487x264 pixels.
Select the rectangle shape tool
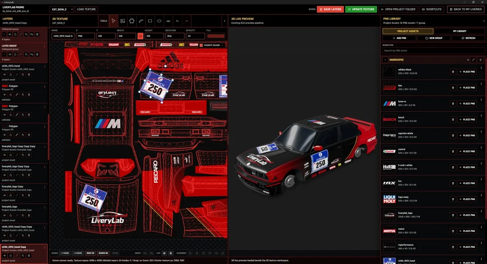coord(150,21)
